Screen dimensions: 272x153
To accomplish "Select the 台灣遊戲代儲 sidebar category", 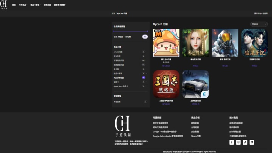I will point(119,60).
